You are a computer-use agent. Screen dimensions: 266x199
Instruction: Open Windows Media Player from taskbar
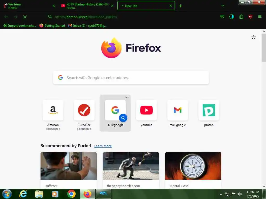coord(55,194)
